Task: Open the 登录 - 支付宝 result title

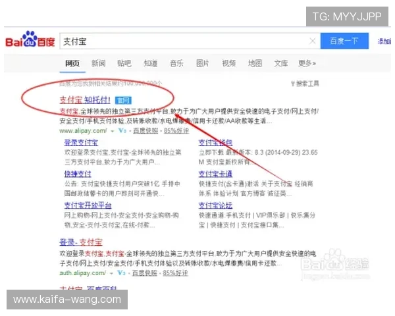Action: (81, 242)
